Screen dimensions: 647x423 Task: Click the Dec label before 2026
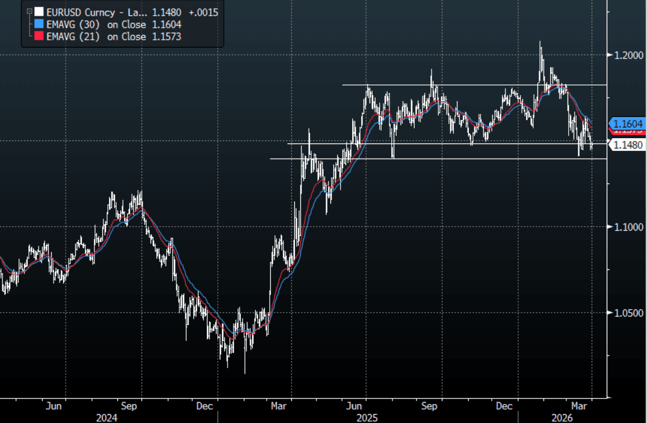click(x=503, y=406)
